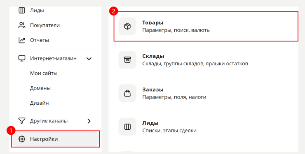Expand the Другие каналы chevron

(x=89, y=121)
